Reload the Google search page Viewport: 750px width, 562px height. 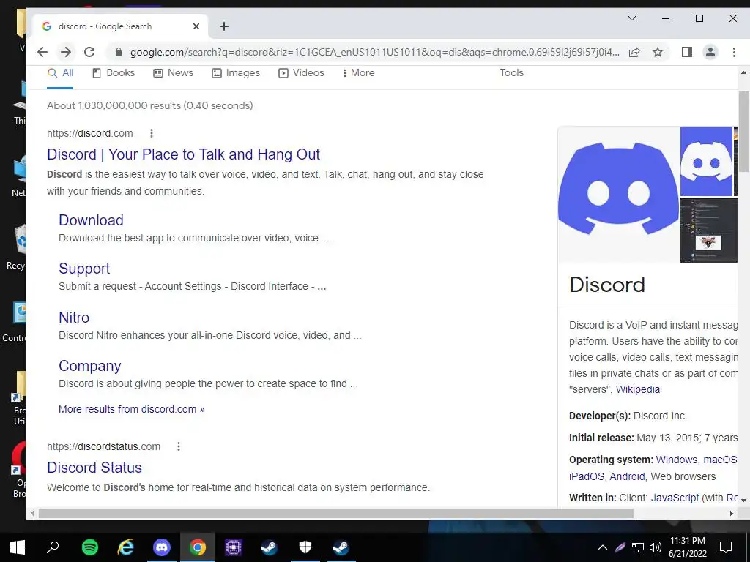click(89, 52)
